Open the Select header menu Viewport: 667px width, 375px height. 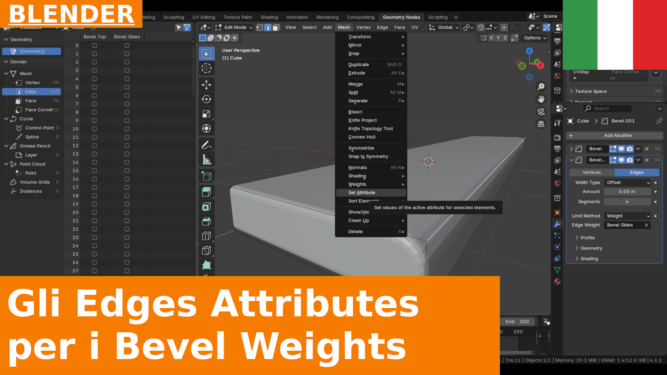coord(309,27)
